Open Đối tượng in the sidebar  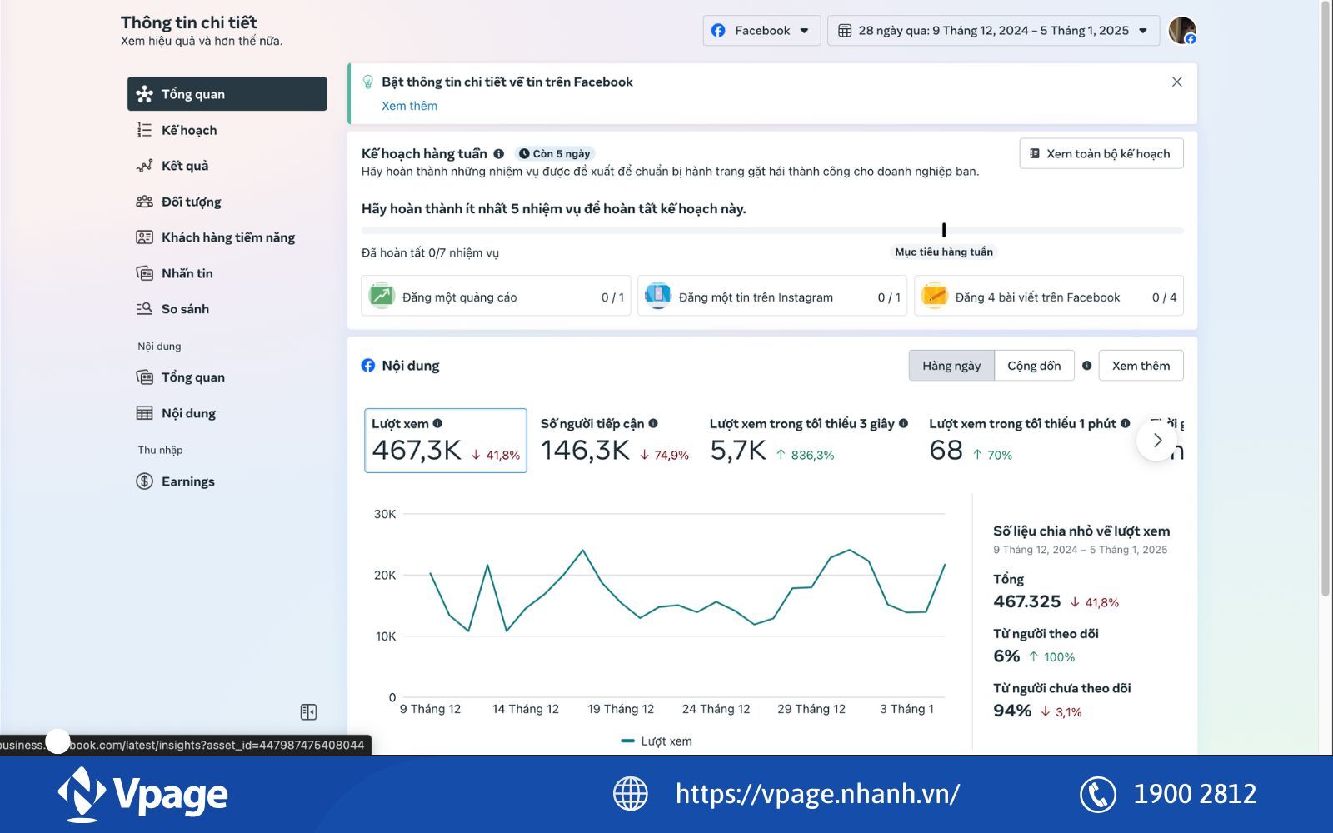pos(227,202)
